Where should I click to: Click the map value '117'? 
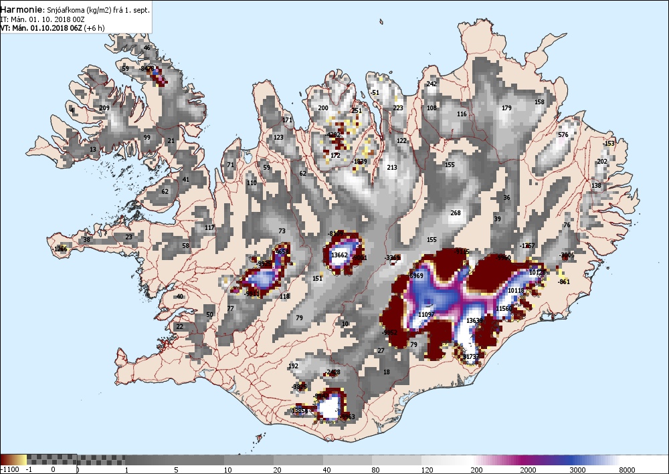[209, 227]
